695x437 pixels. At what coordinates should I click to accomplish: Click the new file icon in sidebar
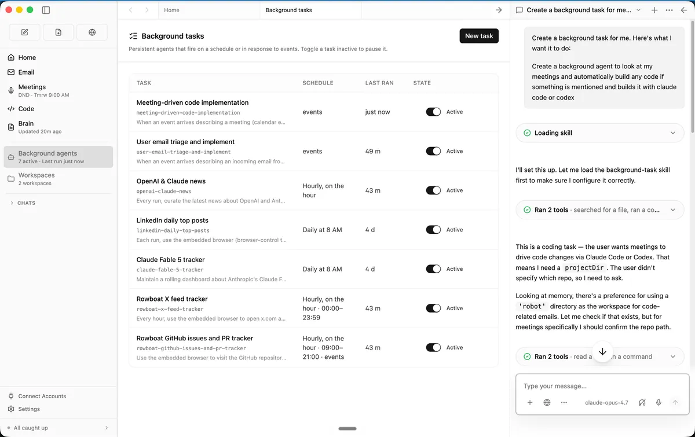(58, 32)
